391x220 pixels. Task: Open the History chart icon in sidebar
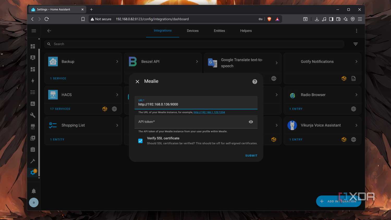coord(33,104)
